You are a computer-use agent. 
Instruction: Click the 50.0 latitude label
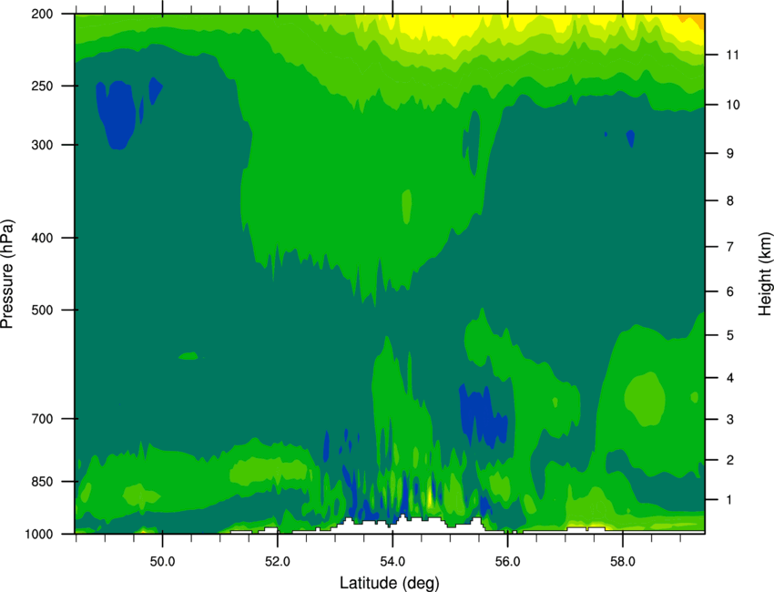tap(162, 562)
